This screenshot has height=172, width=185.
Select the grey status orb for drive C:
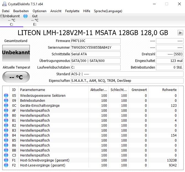coord(2,16)
